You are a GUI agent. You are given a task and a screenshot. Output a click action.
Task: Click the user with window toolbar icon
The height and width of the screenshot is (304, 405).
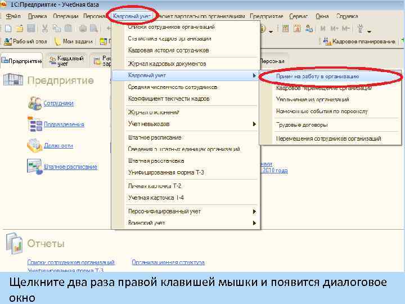pyautogui.click(x=309, y=29)
